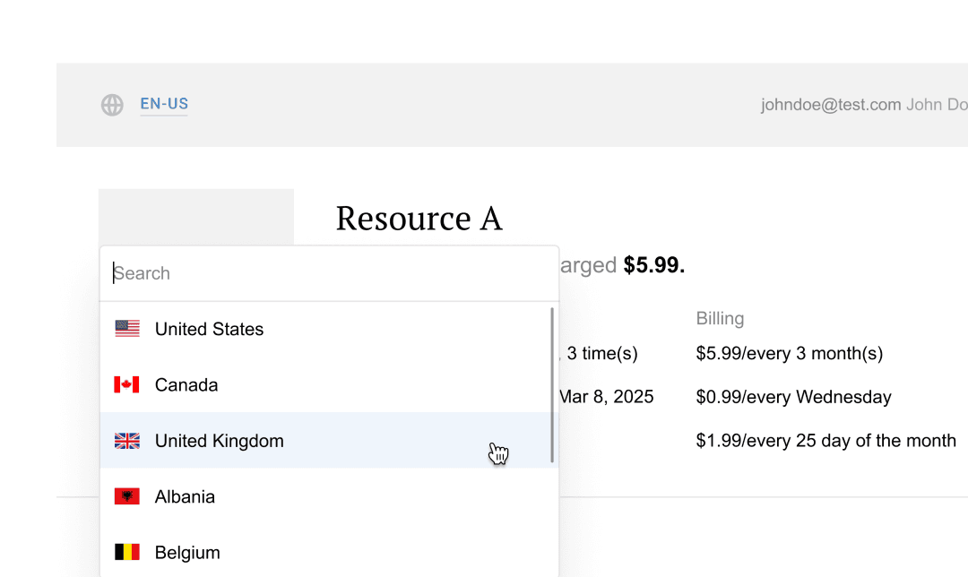Select United States from the list
The height and width of the screenshot is (577, 968).
(209, 330)
